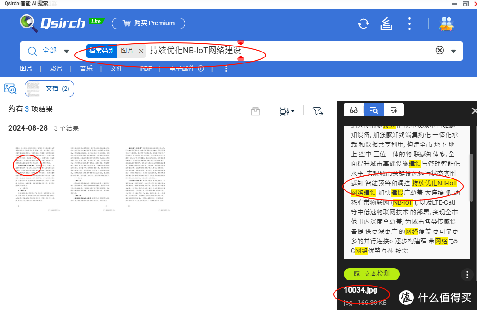This screenshot has height=310, width=477.
Task: Open the AI image search icon
Action: coord(10,88)
